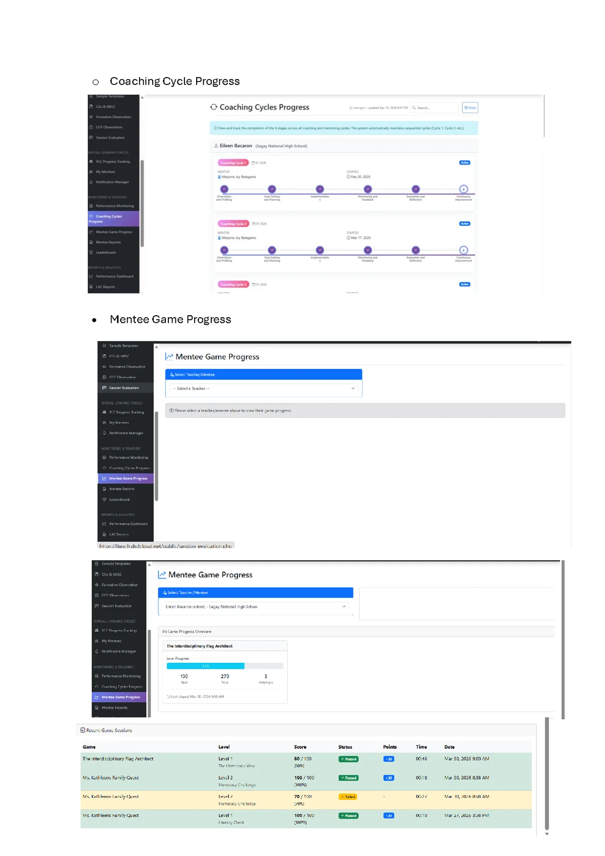
Task: Expand the Eileen Bacaron teacher selection dropdown
Action: (x=256, y=607)
